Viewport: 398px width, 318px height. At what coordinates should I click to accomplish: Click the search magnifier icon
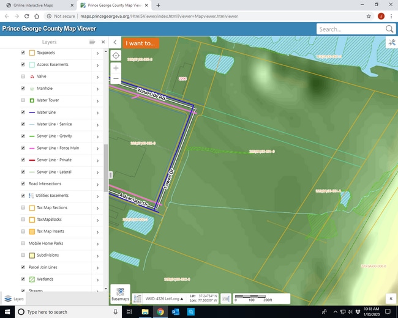pos(389,29)
